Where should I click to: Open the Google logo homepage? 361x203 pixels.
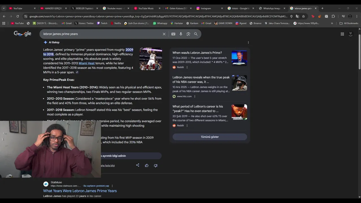[x=23, y=34]
